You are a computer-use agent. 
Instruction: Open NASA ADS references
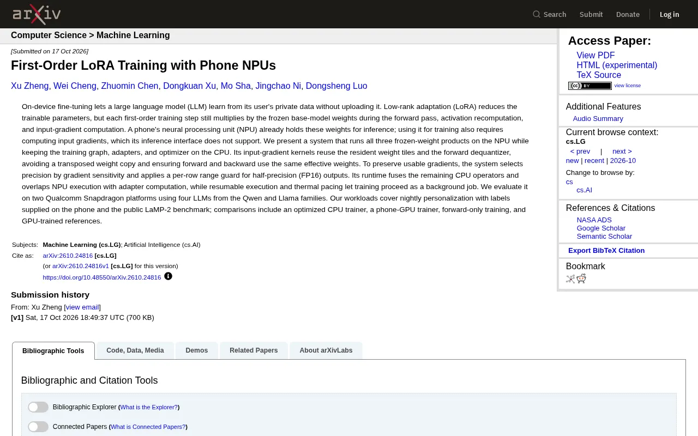pyautogui.click(x=594, y=220)
